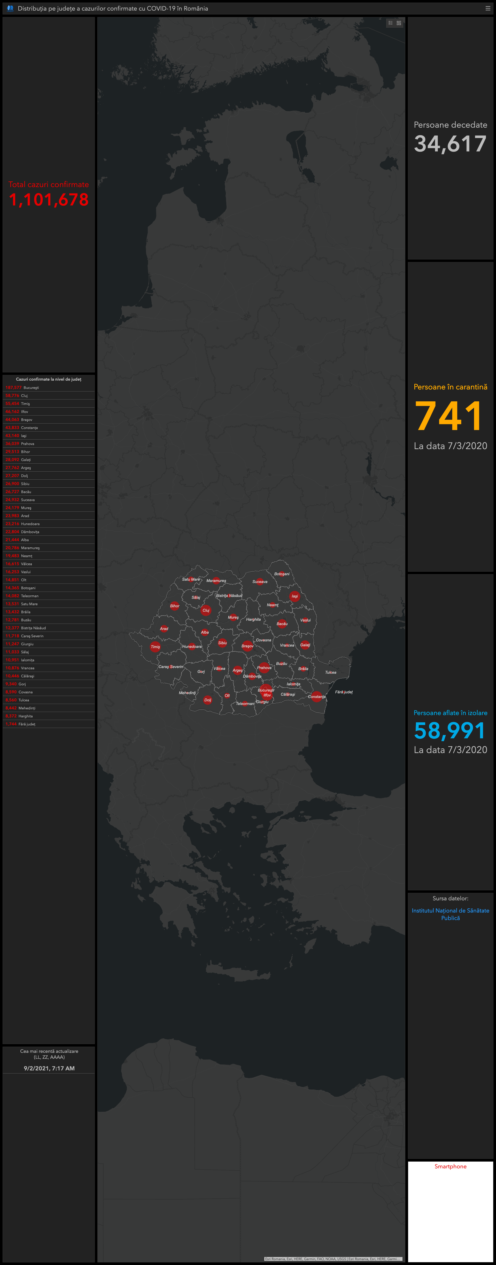Image resolution: width=496 pixels, height=1265 pixels.
Task: Select Iași row in the county list
Action: coord(49,436)
